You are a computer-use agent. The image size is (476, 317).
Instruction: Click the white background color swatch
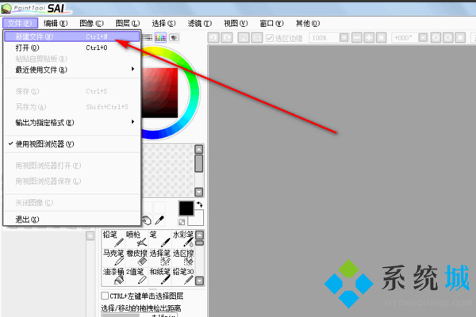click(199, 221)
